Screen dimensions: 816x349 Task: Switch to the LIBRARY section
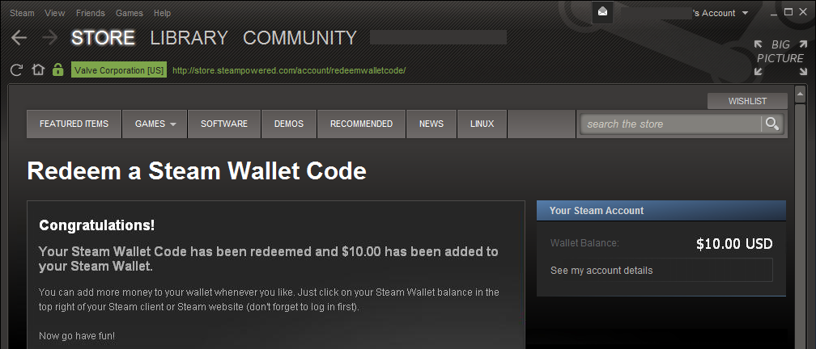coord(189,38)
